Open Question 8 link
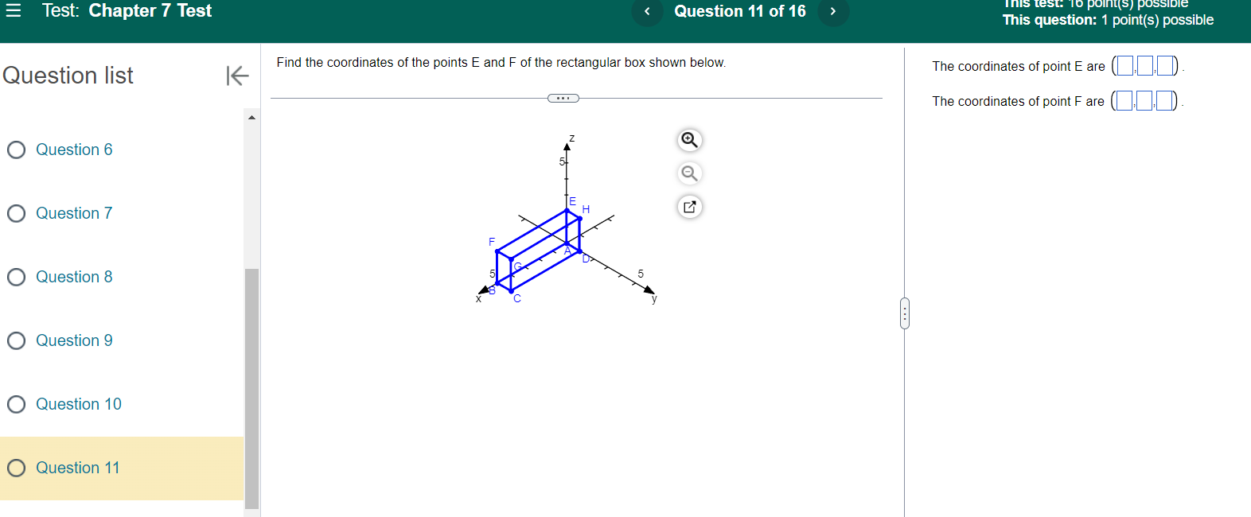The height and width of the screenshot is (517, 1251). point(74,277)
